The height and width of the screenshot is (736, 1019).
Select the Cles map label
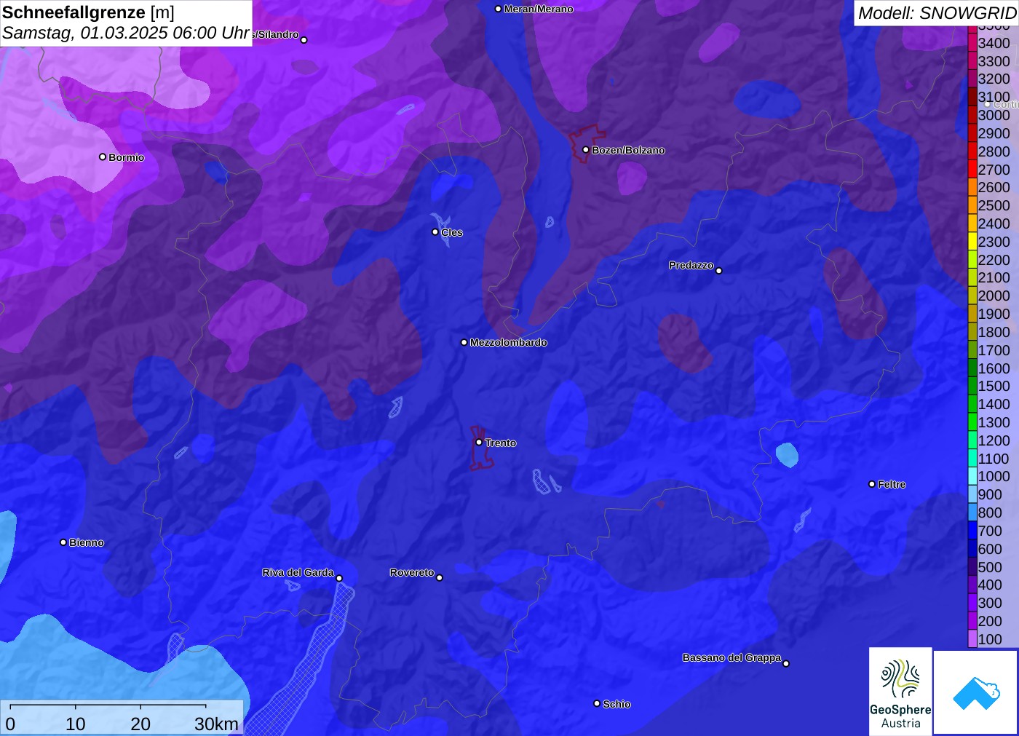coord(452,232)
